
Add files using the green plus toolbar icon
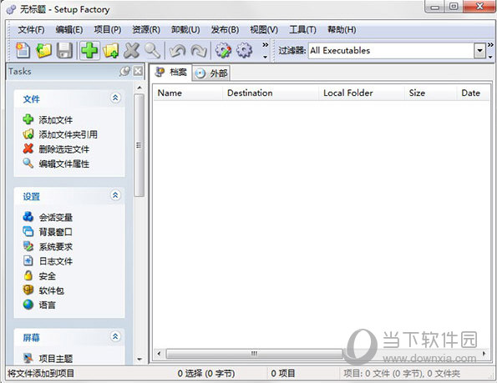tap(89, 51)
